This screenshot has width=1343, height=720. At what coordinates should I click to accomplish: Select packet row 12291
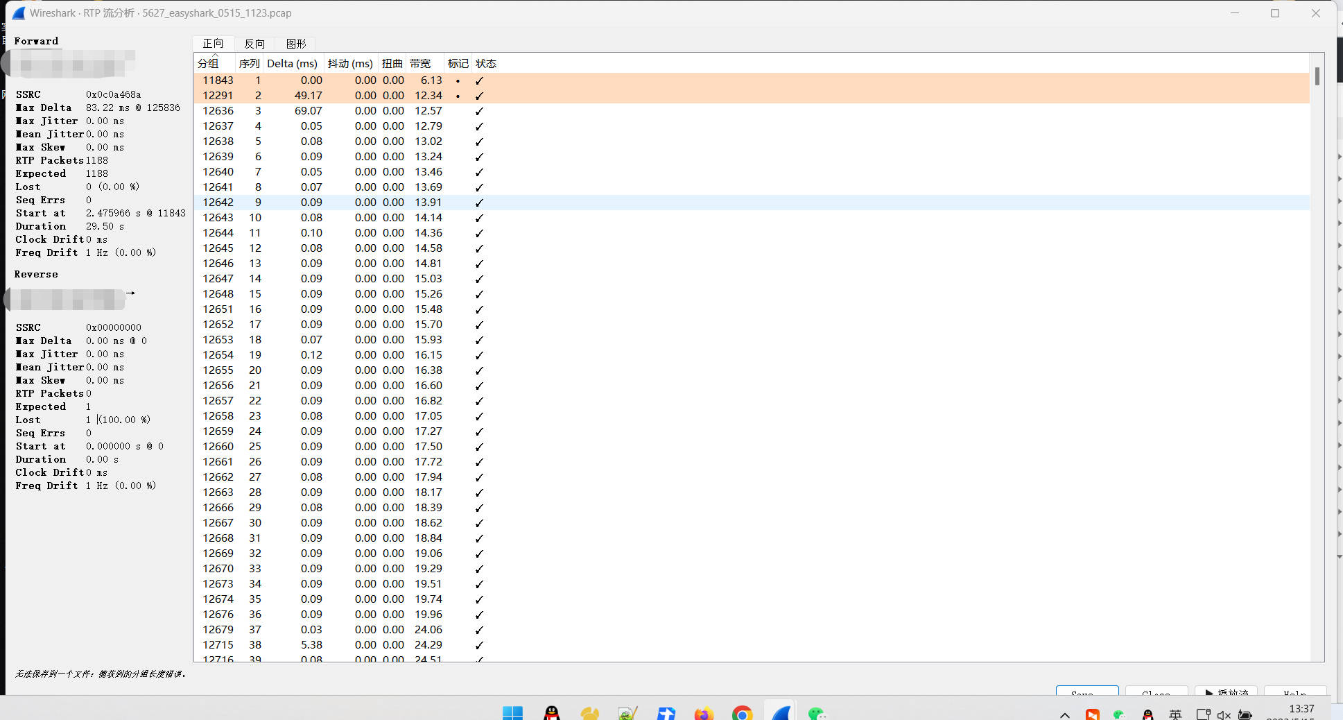click(752, 96)
